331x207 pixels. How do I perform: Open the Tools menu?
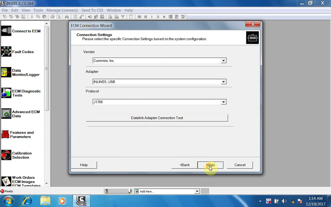[38, 10]
